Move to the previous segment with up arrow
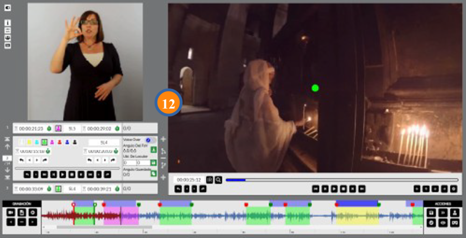466x238 pixels. click(x=7, y=147)
